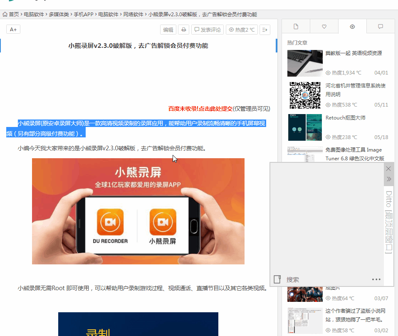
Task: Toggle sidebar collapse icon in article toolbar
Action: 265,30
